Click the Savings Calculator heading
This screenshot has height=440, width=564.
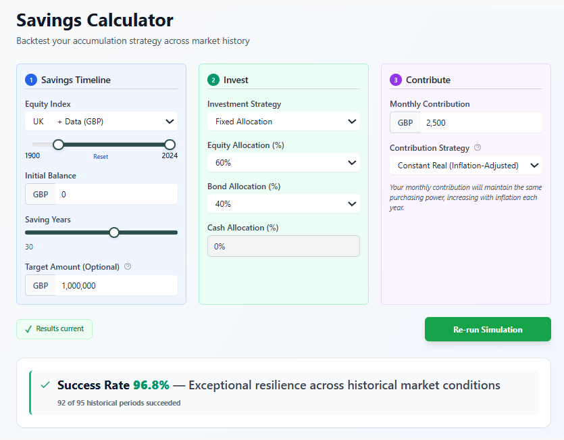(95, 20)
